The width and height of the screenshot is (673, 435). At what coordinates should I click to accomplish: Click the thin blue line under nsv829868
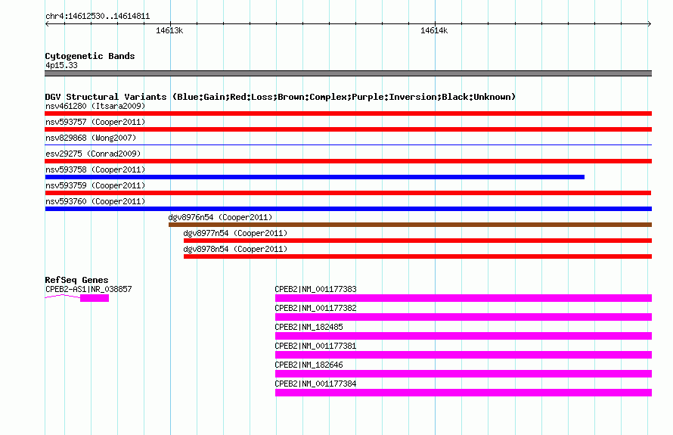coord(348,145)
